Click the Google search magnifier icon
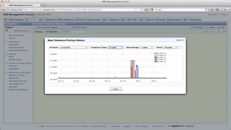The height and width of the screenshot is (130, 231). pos(206,10)
